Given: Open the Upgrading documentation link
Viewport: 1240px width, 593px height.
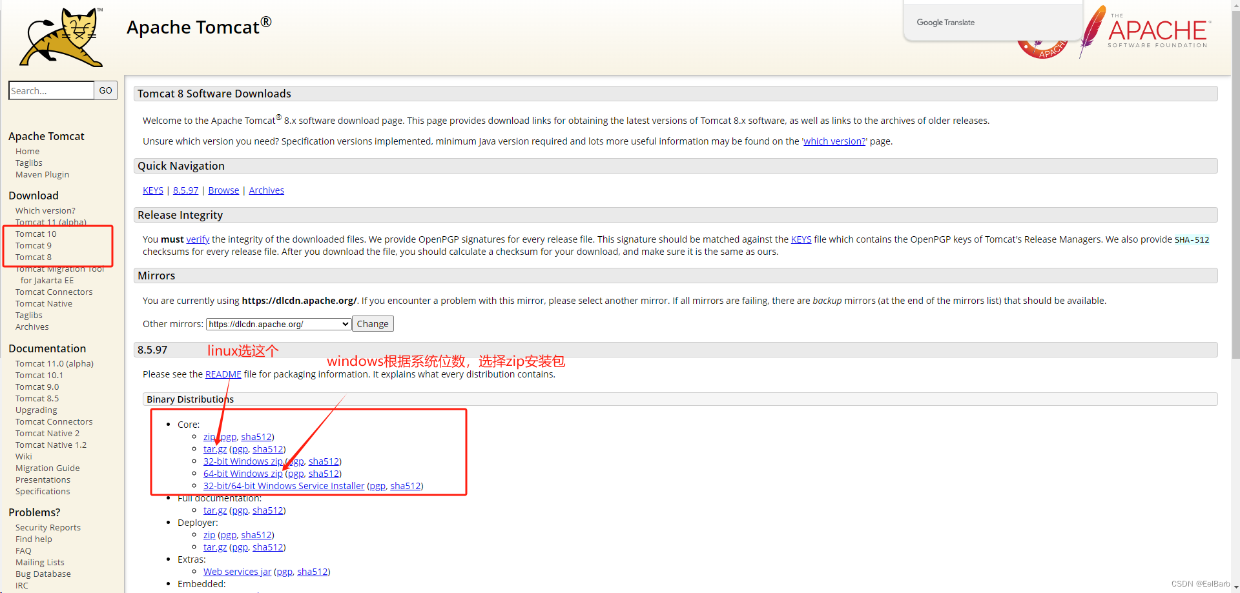Looking at the screenshot, I should 36,410.
